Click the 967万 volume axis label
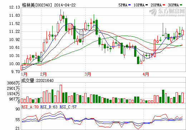 coord(14,99)
